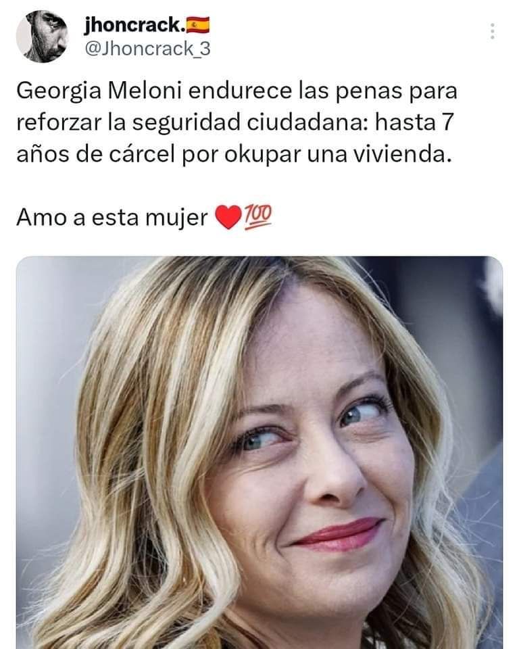The width and height of the screenshot is (519, 649).
Task: Click the word "Georgia" in the tweet
Action: pos(59,91)
